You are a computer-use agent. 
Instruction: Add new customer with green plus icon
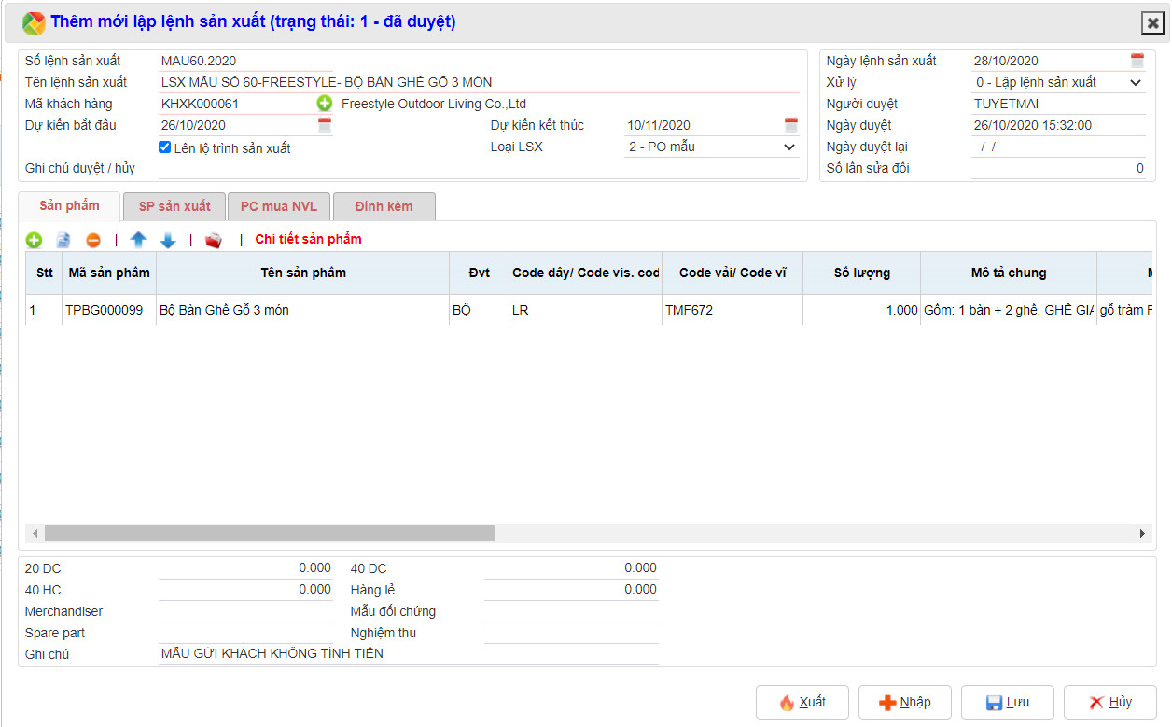325,104
